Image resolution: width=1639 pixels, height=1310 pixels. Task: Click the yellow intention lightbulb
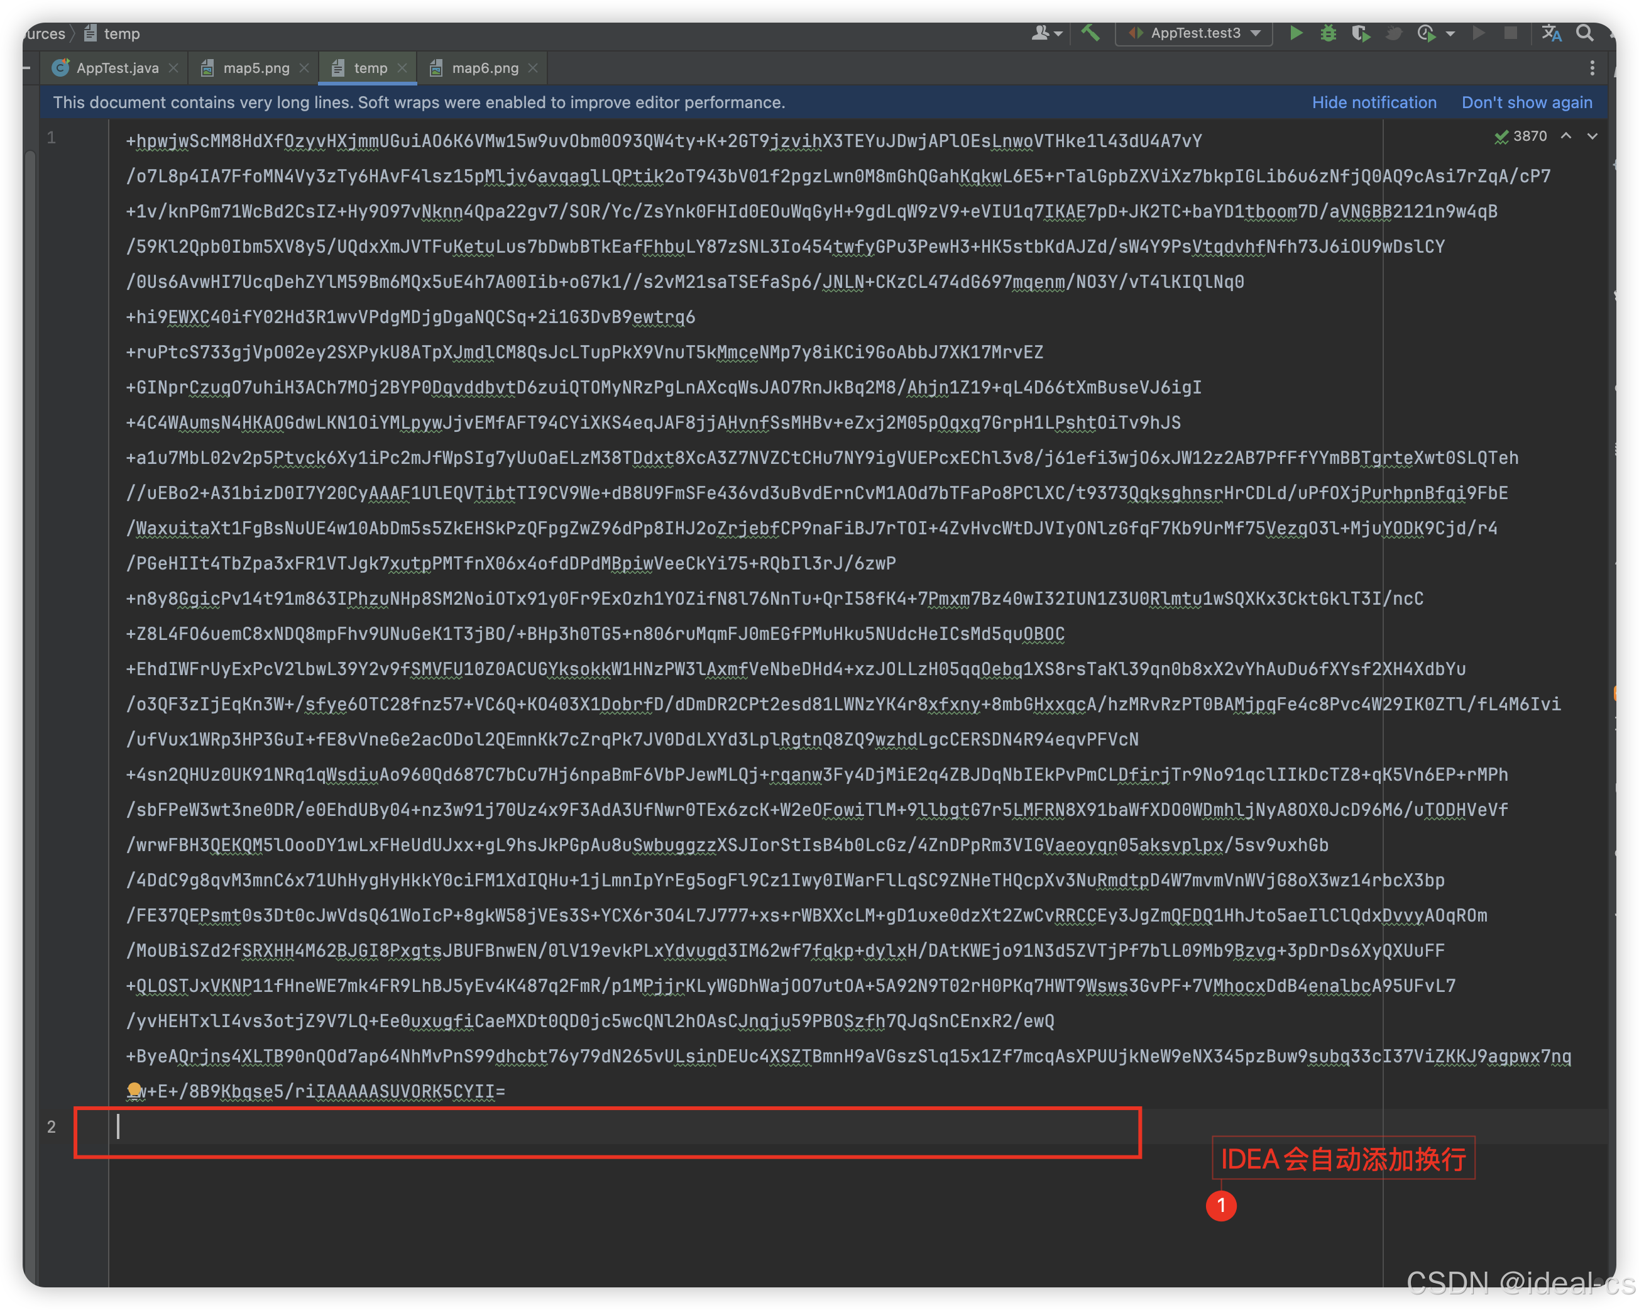tap(134, 1089)
